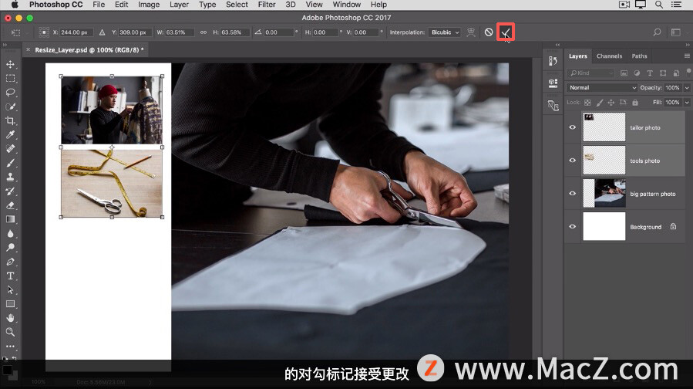Screen dimensions: 693x389
Task: Select the Zoom tool
Action: (x=10, y=332)
